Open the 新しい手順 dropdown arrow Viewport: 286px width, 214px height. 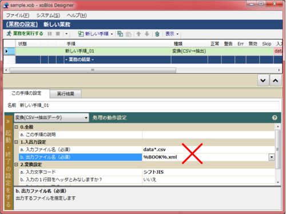point(112,34)
